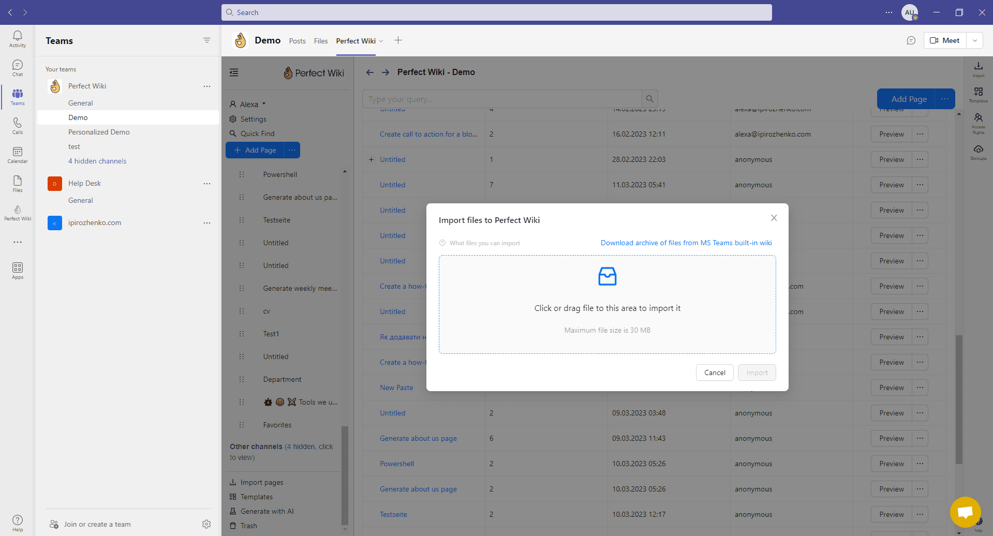Click Cancel in the import dialog
Screen dimensions: 993x536
click(715, 373)
